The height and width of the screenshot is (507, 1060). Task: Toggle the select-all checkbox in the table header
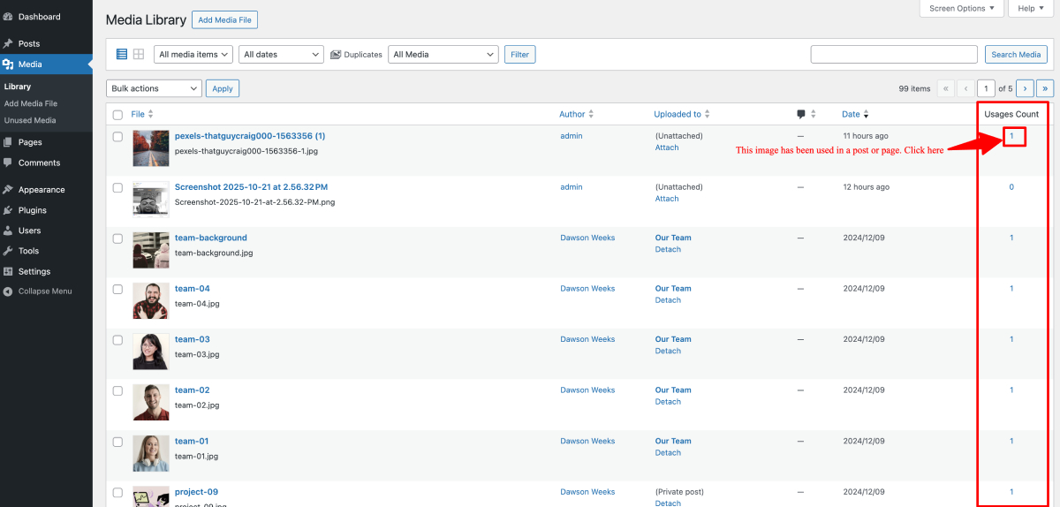[117, 114]
